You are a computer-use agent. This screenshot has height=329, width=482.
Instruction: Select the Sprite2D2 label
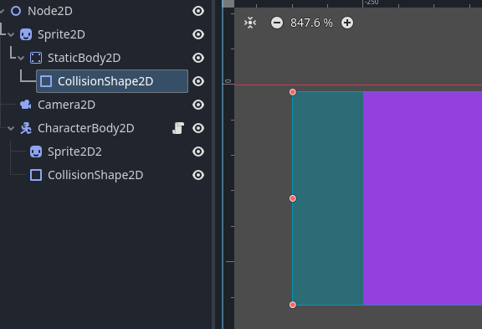click(x=74, y=152)
